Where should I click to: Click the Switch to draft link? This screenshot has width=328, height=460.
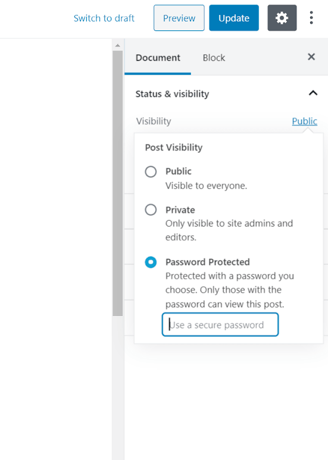point(104,18)
